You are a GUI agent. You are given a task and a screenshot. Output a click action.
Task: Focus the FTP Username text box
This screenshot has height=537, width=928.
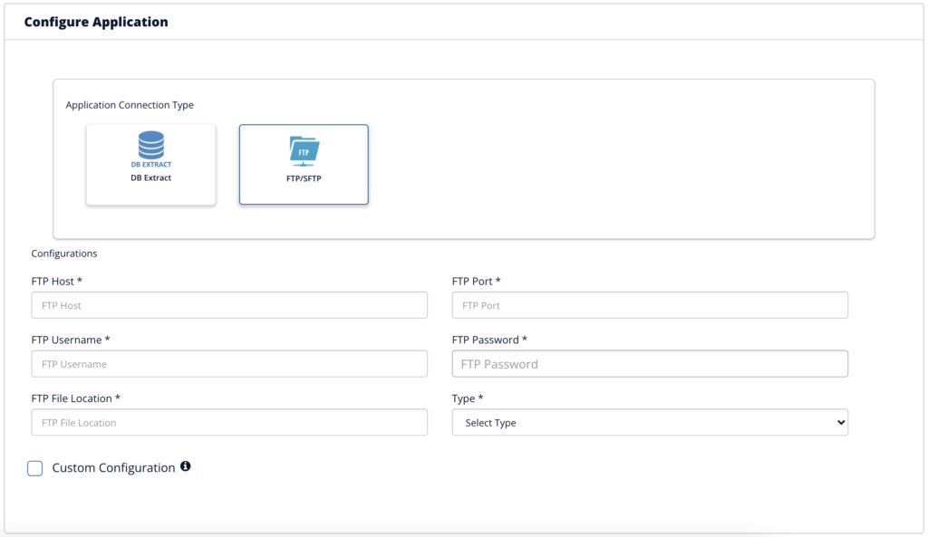coord(229,364)
